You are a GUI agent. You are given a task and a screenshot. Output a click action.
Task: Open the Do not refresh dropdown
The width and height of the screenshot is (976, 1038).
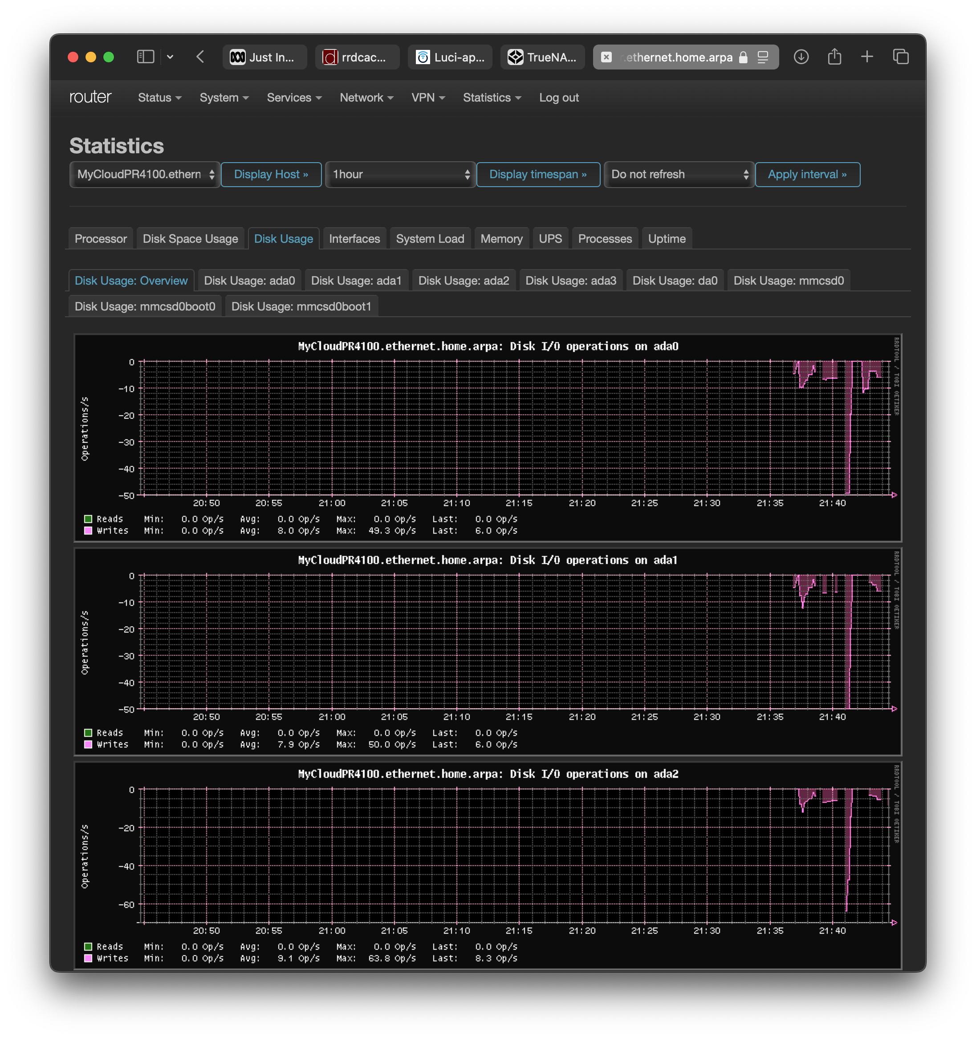(679, 174)
